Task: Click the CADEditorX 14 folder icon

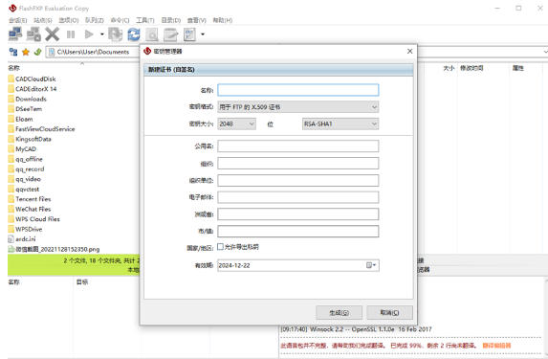Action: (x=11, y=89)
